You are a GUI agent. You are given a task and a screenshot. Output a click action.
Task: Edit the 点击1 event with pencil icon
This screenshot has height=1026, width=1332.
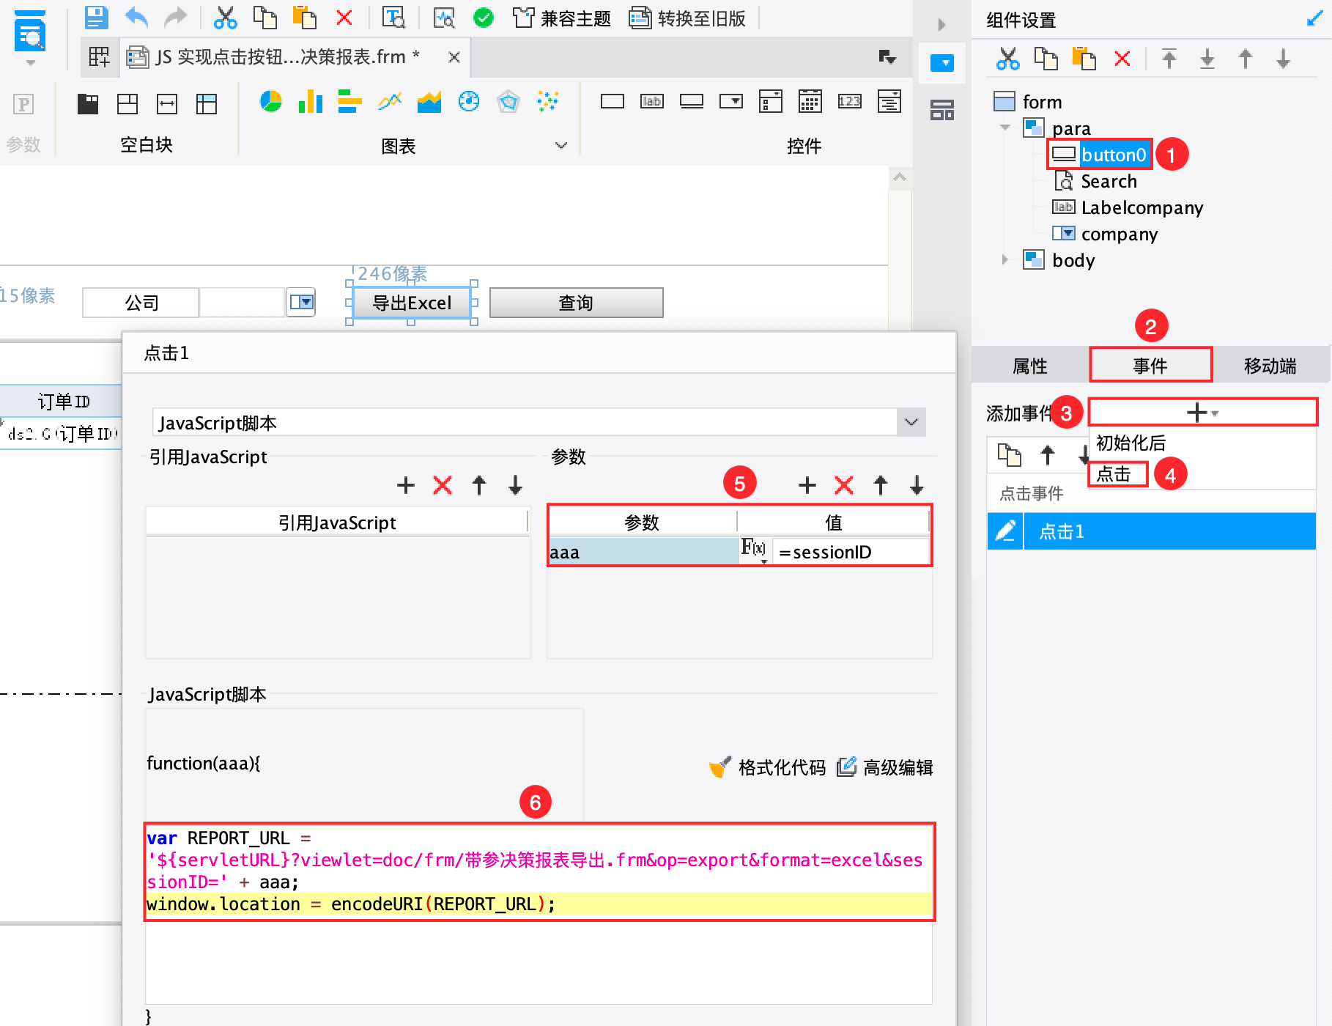tap(1005, 531)
